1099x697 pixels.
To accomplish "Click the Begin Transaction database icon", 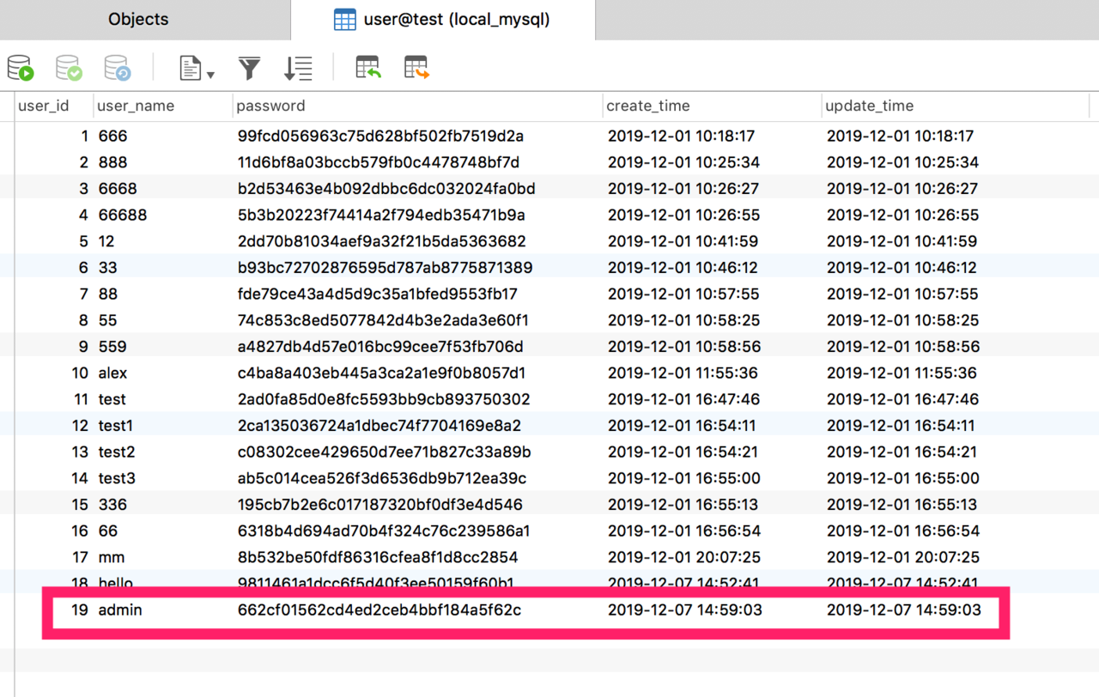I will pos(20,68).
